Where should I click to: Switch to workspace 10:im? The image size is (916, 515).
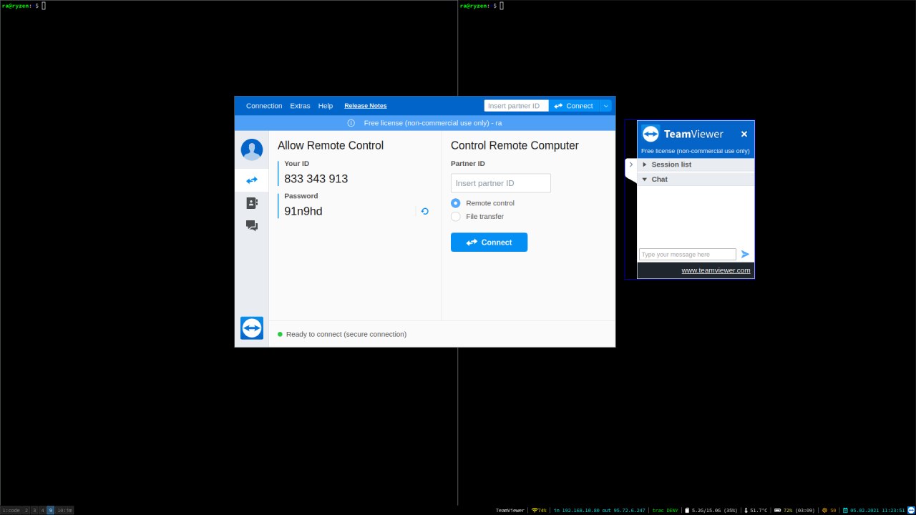click(64, 510)
